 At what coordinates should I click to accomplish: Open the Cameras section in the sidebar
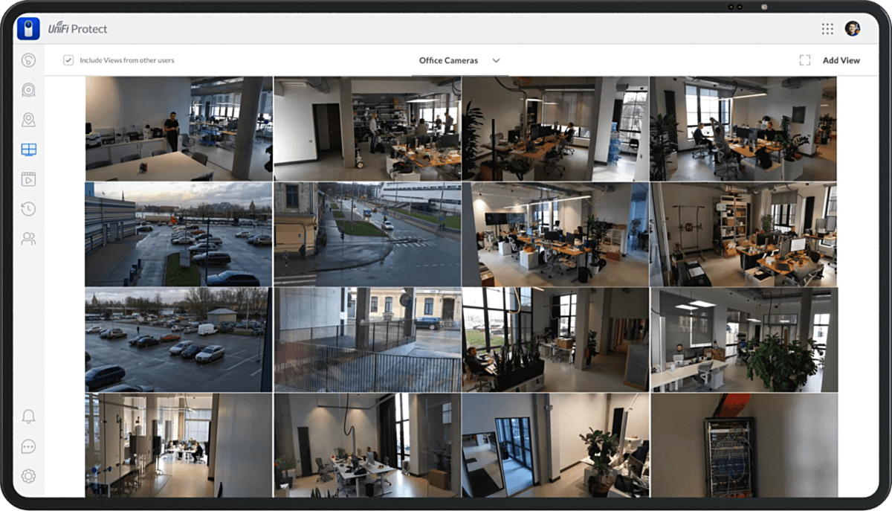[x=28, y=89]
